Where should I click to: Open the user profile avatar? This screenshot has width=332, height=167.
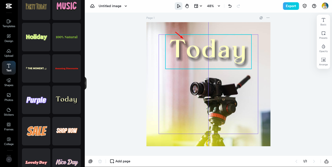[x=325, y=6]
